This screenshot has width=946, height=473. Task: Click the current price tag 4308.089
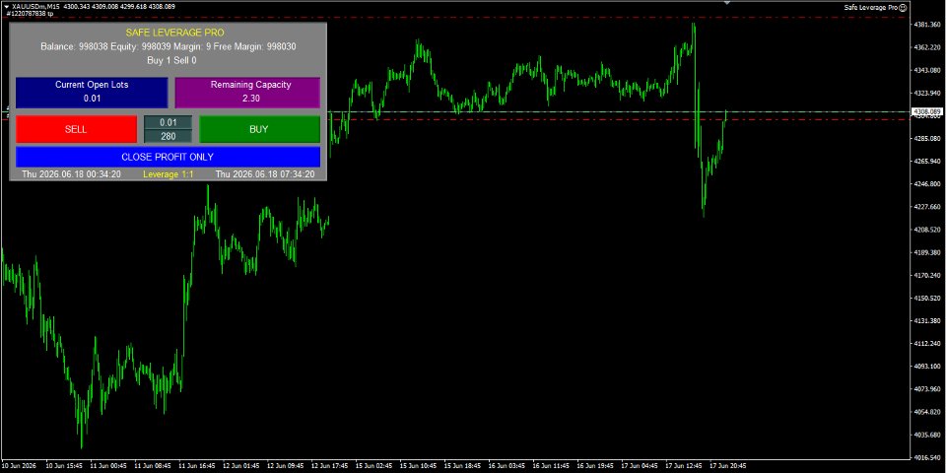[x=928, y=112]
